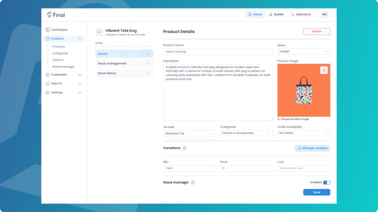Click the Home store icon in header

pyautogui.click(x=250, y=15)
